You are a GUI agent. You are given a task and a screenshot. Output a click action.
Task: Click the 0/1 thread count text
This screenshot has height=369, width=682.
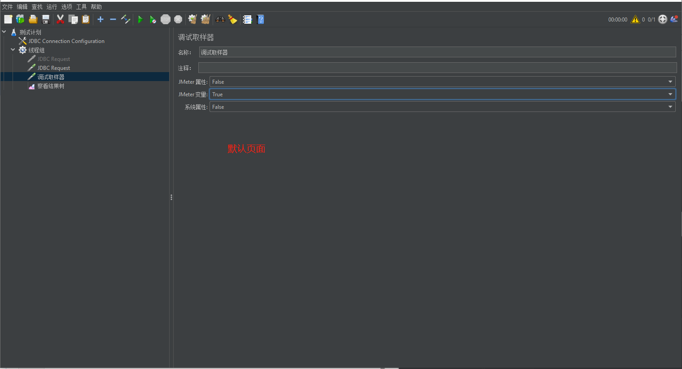tap(651, 20)
